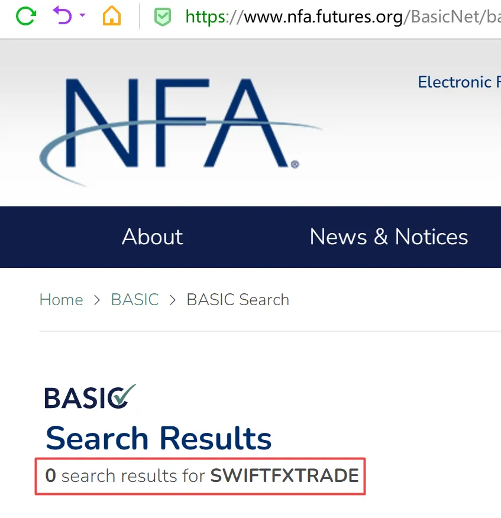Reload the page with the green refresh icon

pyautogui.click(x=26, y=16)
